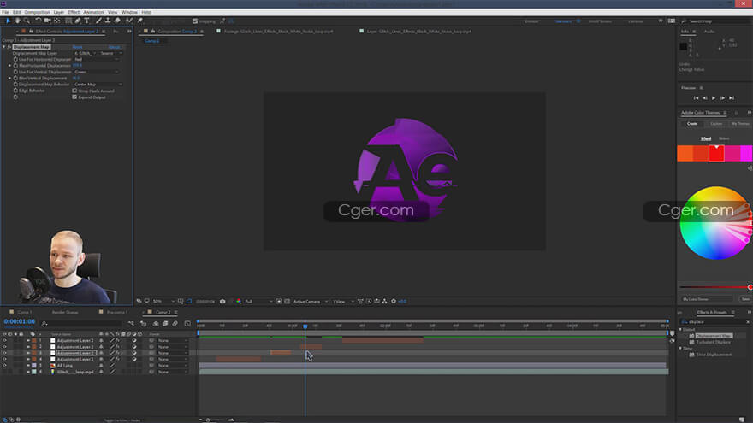Select the Pen tool
Viewport: 753px width, 423px height.
[x=78, y=21]
